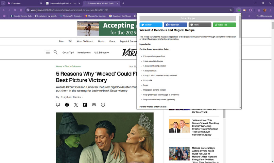The height and width of the screenshot is (163, 274).
Task: Open a new browser tab
Action: [x=123, y=3]
